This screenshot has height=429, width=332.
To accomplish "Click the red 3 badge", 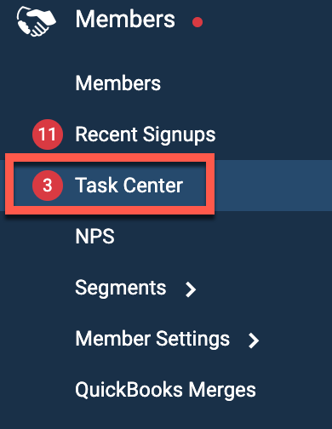I will point(48,186).
